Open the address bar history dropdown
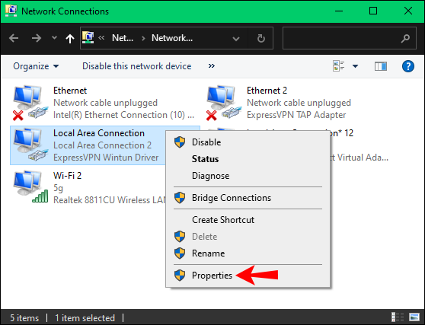The width and height of the screenshot is (425, 325). point(236,39)
